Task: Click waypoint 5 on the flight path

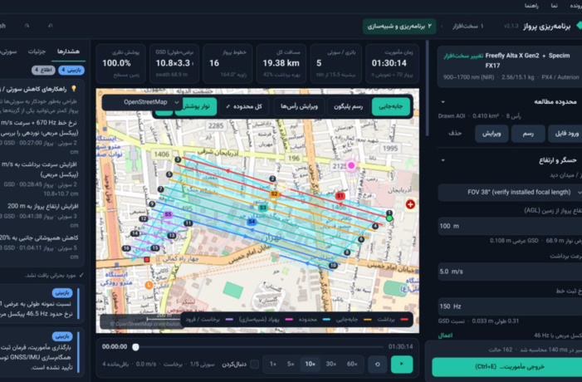Action: (x=169, y=174)
